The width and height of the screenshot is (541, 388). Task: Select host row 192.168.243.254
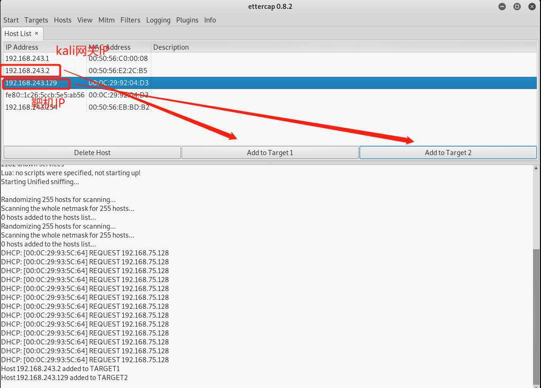coord(270,107)
